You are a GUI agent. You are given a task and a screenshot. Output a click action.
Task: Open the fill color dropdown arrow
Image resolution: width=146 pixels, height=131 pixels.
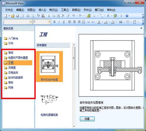click(116, 22)
